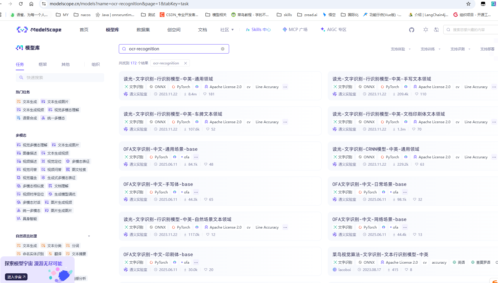Open the 支持训练 filter dropdown
This screenshot has height=283, width=498.
(430, 49)
